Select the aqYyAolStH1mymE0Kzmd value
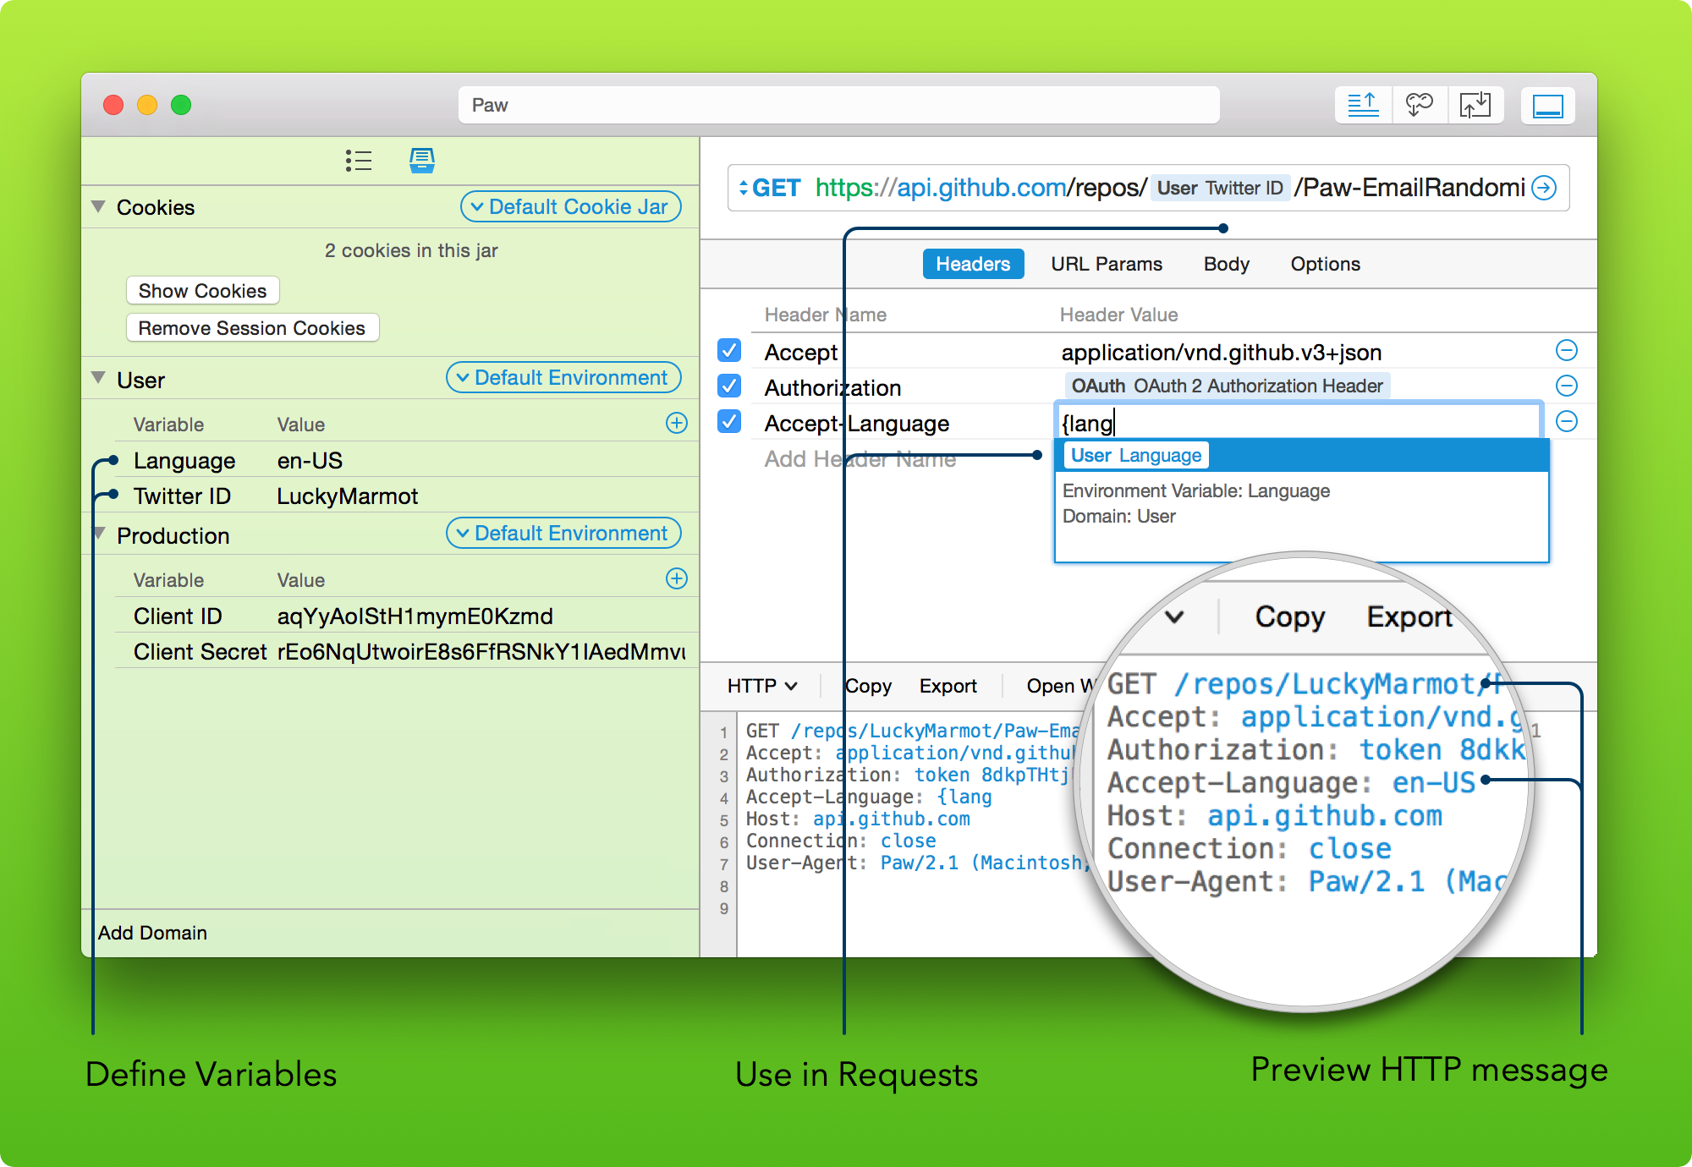The width and height of the screenshot is (1692, 1167). (415, 616)
